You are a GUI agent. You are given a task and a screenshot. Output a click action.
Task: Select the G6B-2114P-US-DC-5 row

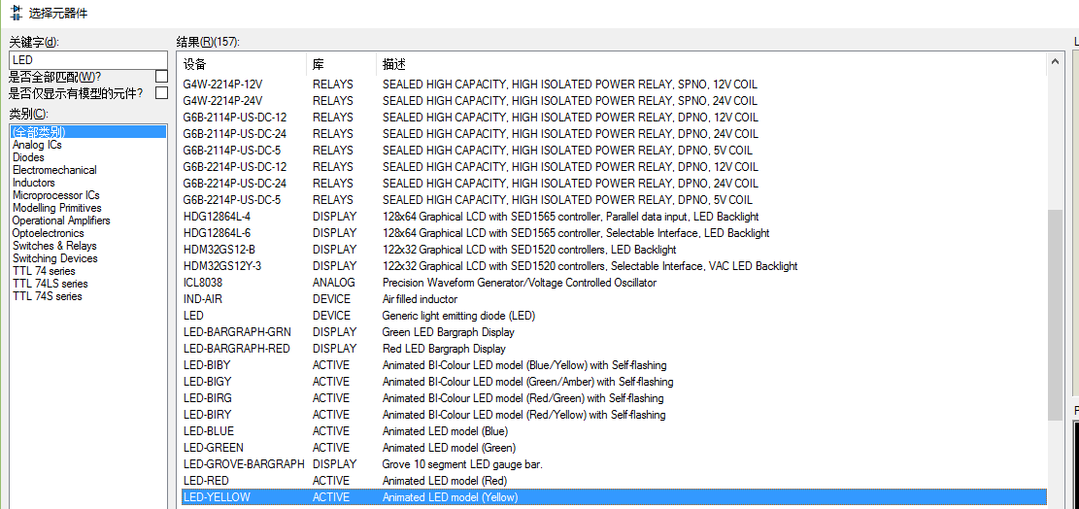tap(614, 150)
